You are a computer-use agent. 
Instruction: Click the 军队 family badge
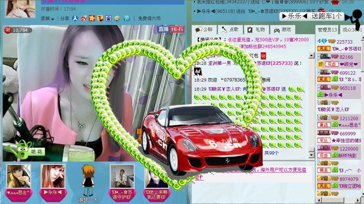pos(324,140)
